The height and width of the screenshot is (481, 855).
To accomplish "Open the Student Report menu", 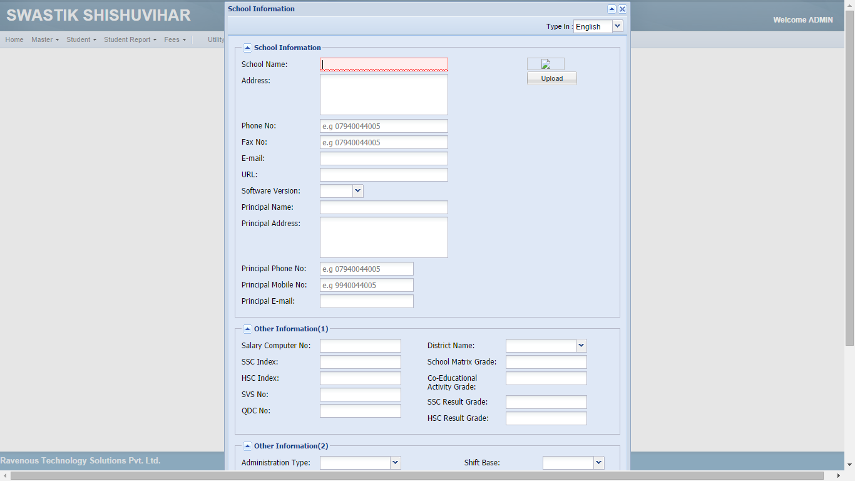I will tap(130, 39).
